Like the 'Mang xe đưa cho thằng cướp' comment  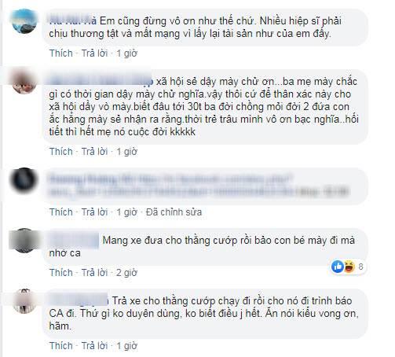61,273
